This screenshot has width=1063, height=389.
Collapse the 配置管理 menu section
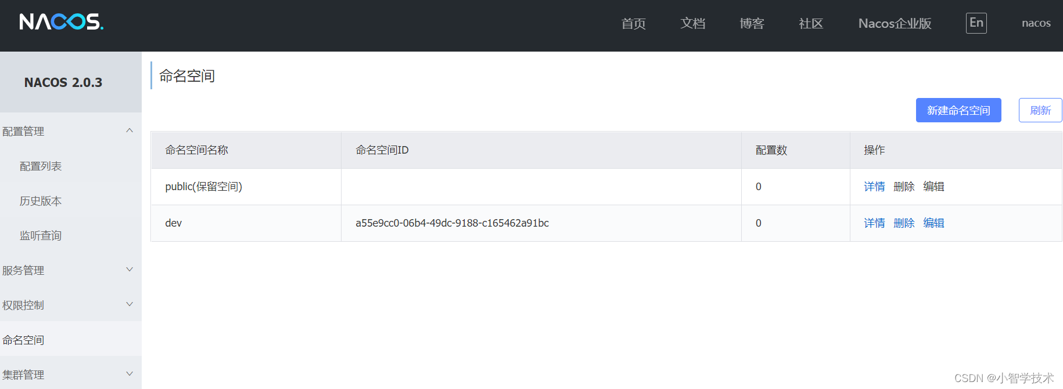click(71, 131)
